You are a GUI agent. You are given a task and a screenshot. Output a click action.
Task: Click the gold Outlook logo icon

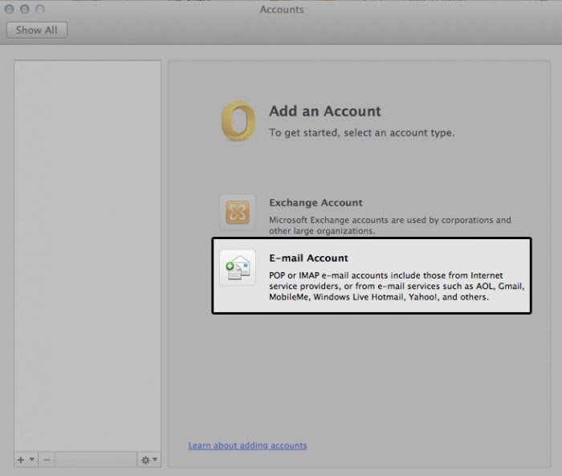point(238,121)
